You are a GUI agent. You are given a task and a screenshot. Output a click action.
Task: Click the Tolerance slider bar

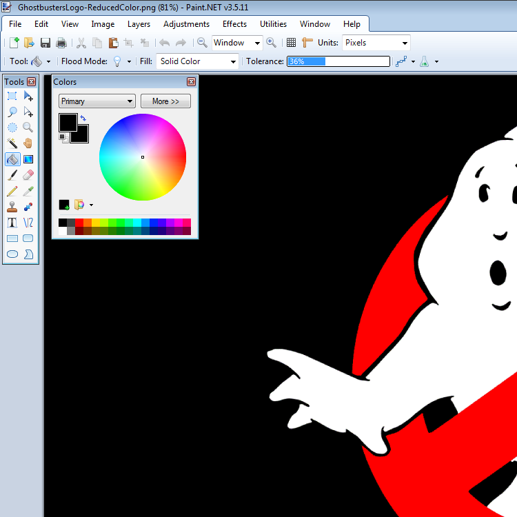(x=338, y=61)
